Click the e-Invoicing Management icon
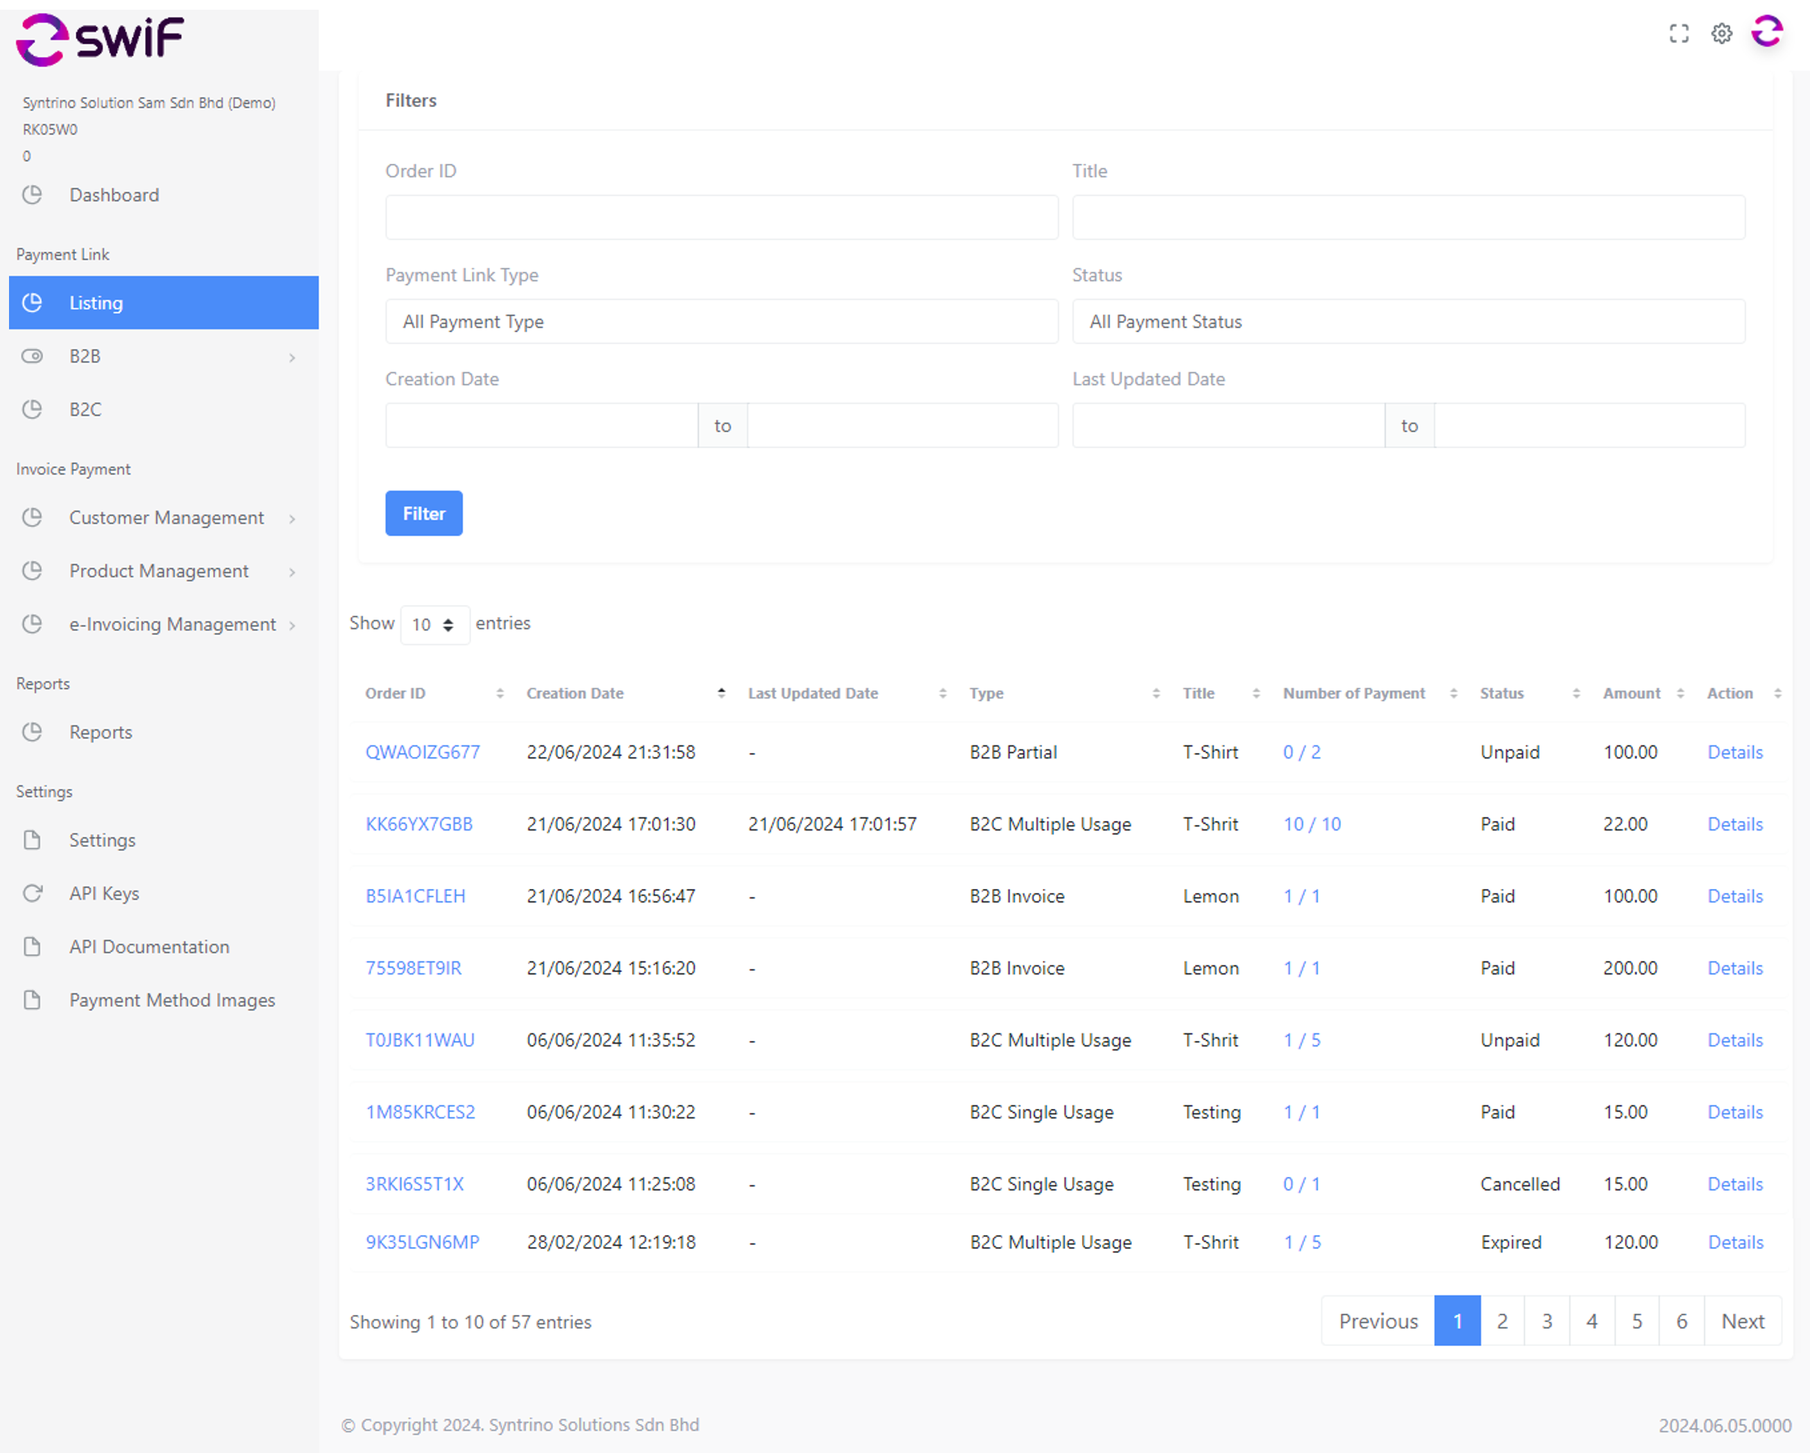The width and height of the screenshot is (1810, 1453). click(32, 624)
